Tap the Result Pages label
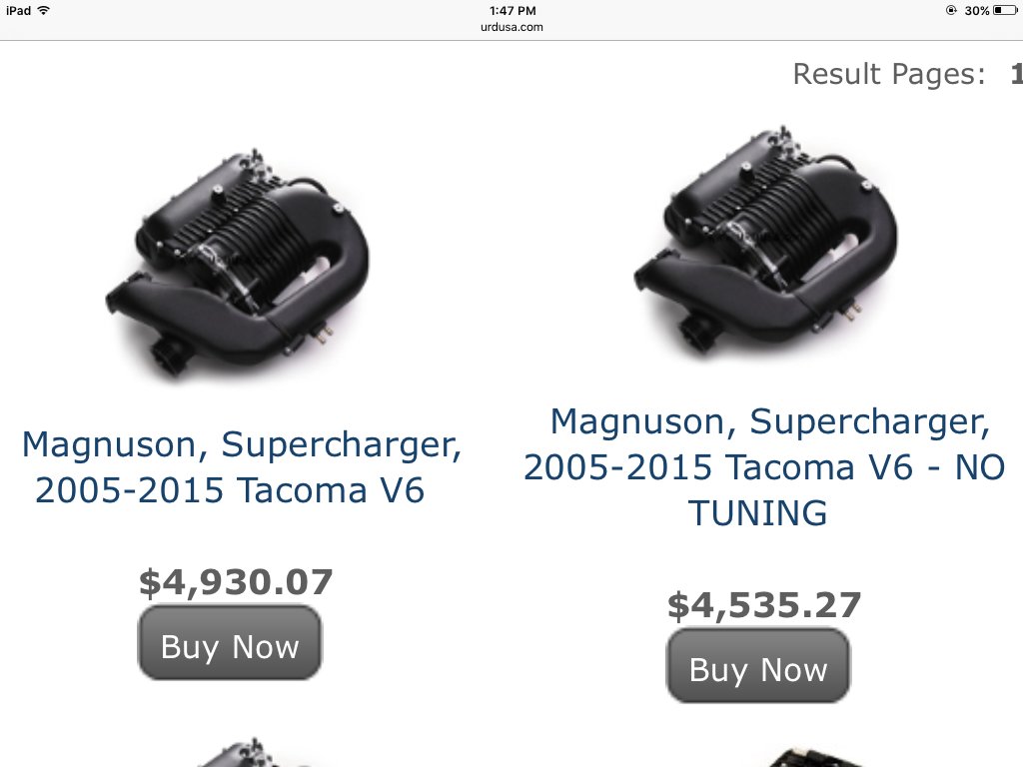This screenshot has width=1023, height=767. [x=888, y=74]
